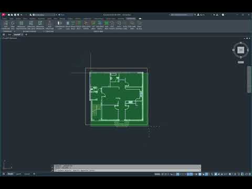Add a new layout with the plus icon
This screenshot has width=252, height=189.
click(34, 174)
